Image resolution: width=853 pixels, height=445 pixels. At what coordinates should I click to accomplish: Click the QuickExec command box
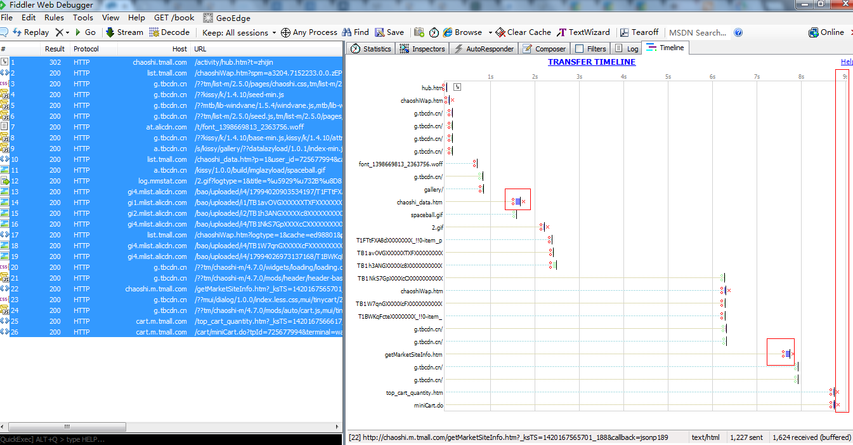(x=171, y=439)
